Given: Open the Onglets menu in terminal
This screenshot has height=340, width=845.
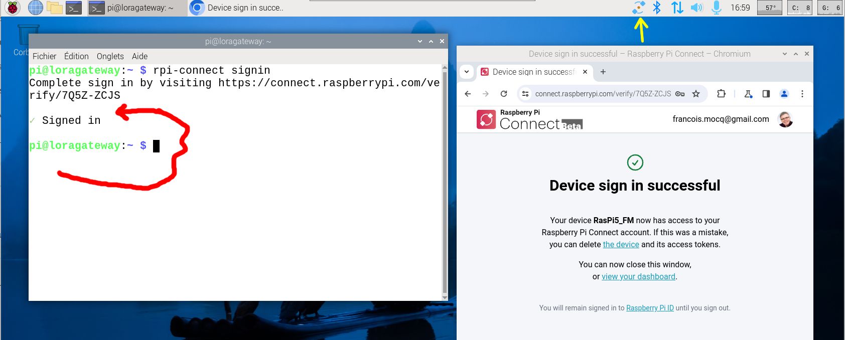Looking at the screenshot, I should 110,56.
